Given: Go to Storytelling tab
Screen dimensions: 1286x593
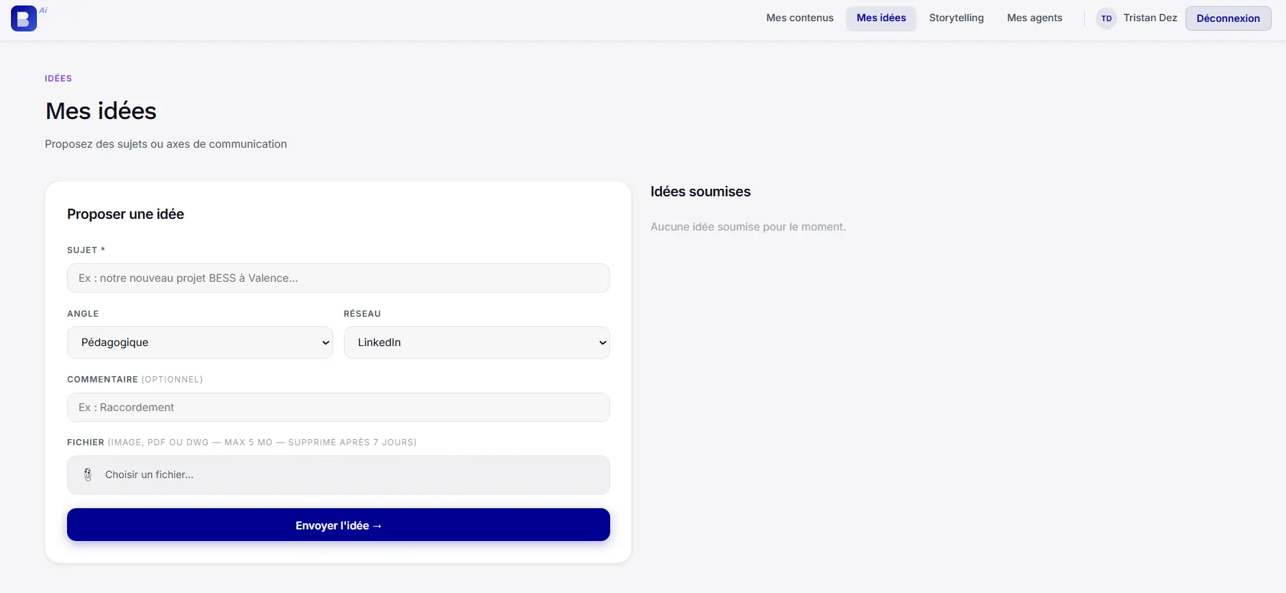Looking at the screenshot, I should click(956, 18).
